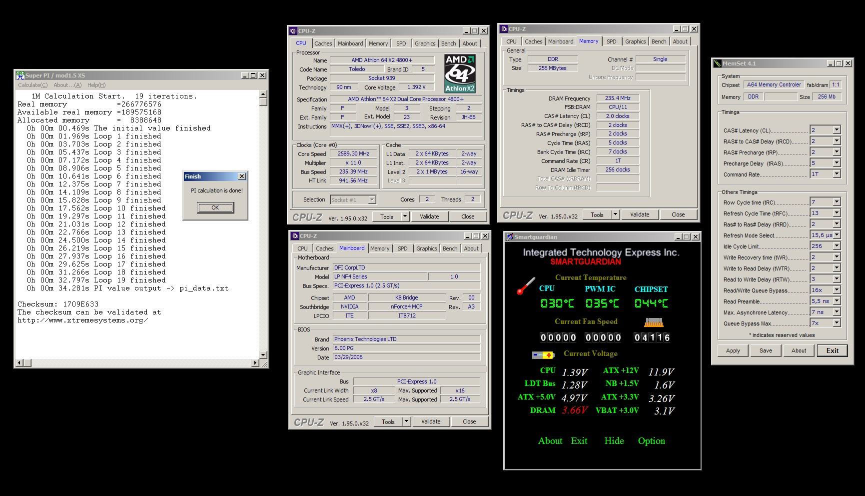
Task: Click the Core Speed value field 2589.30 MHz
Action: click(354, 154)
